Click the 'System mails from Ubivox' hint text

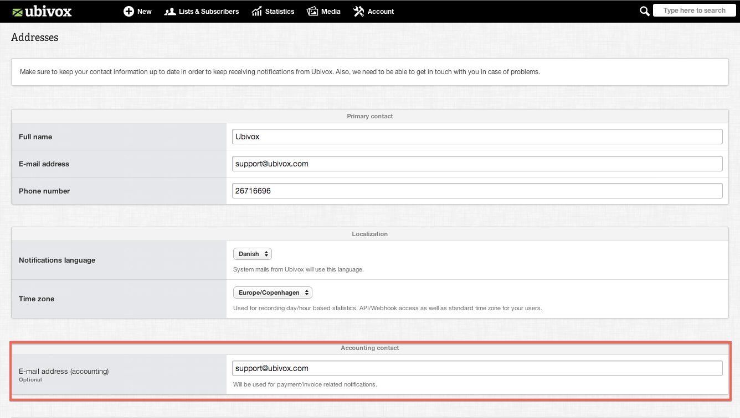[x=298, y=270]
